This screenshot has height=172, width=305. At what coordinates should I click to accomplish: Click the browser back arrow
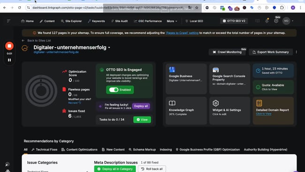click(x=5, y=8)
